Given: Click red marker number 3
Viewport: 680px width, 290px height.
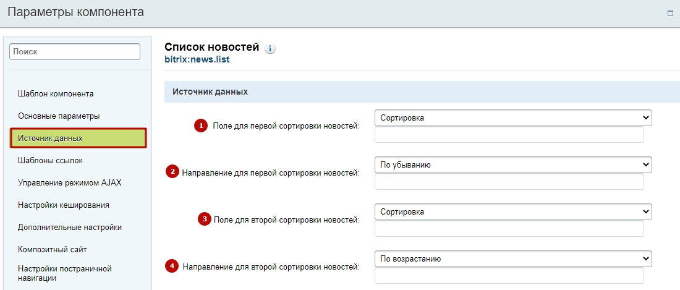Looking at the screenshot, I should (205, 219).
